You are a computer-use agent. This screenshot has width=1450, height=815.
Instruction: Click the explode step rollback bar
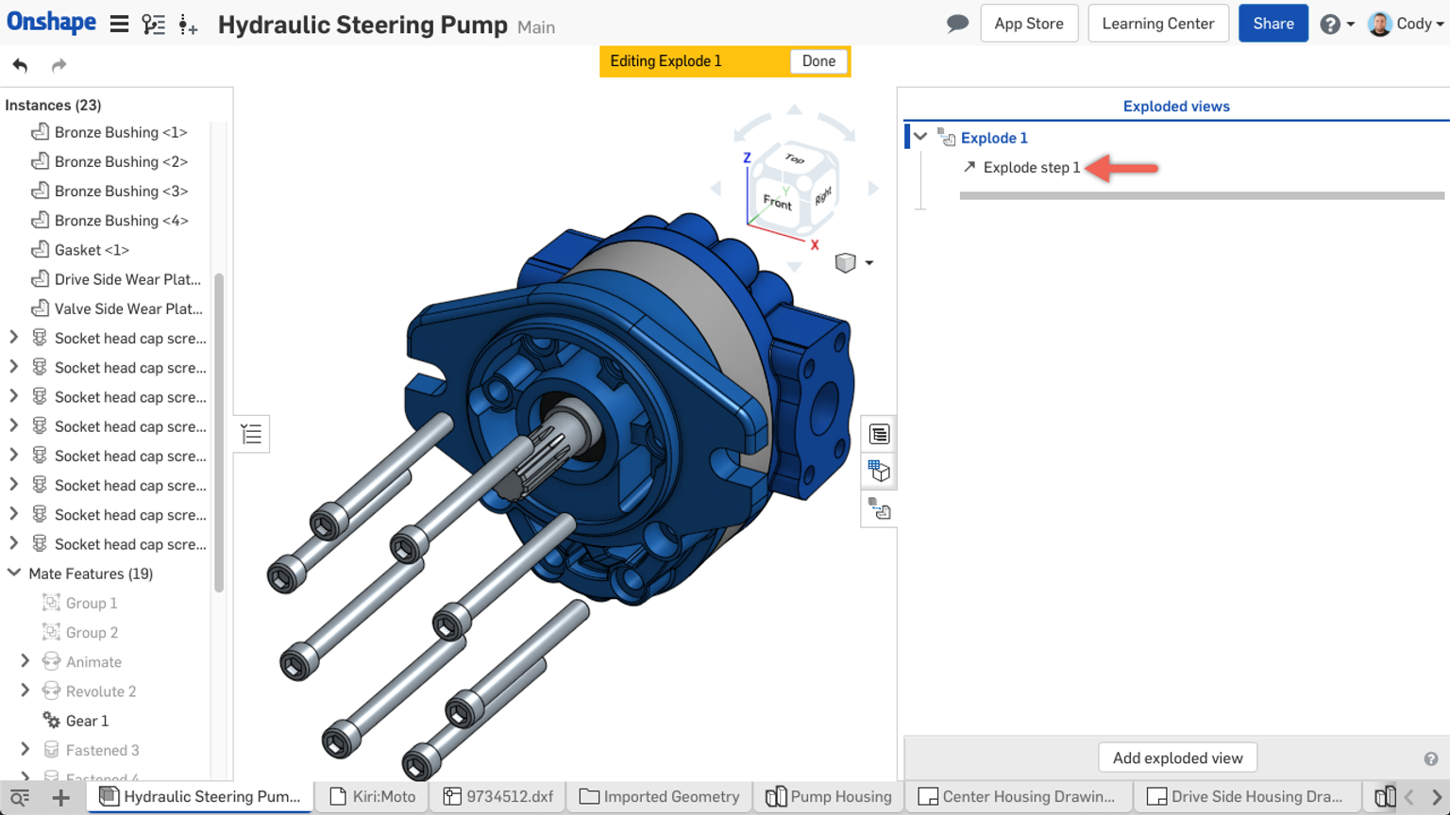(x=1201, y=196)
